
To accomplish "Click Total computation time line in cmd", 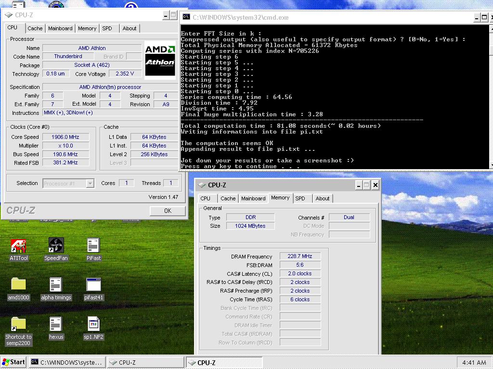I will pos(281,126).
